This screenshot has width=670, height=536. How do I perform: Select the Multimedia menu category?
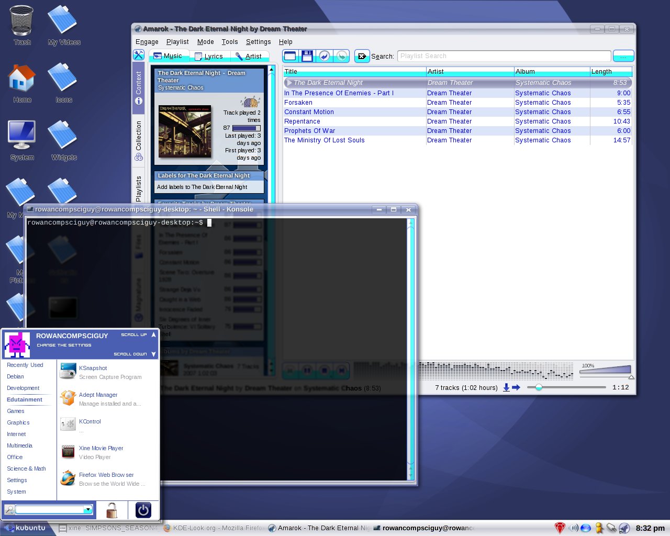pyautogui.click(x=19, y=445)
